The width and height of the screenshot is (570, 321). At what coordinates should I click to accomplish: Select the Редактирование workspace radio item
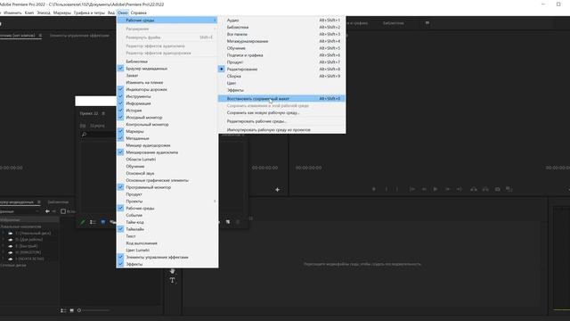(x=281, y=70)
